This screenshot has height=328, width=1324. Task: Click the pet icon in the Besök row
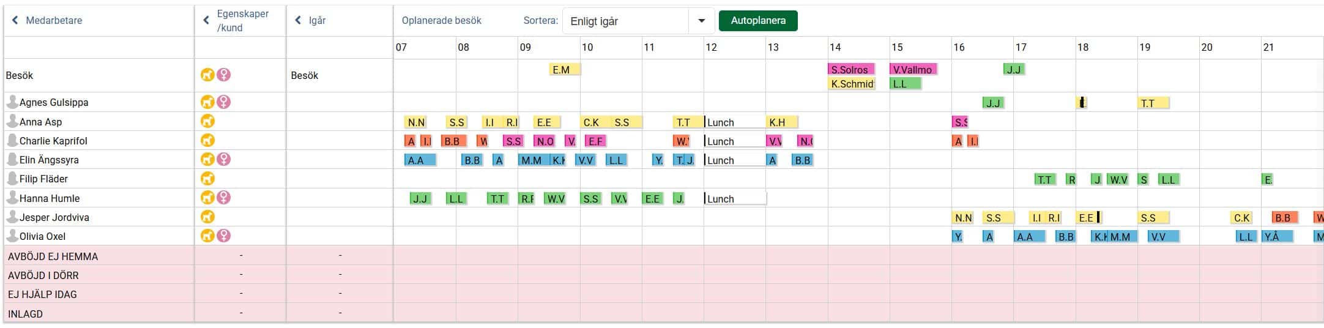tap(208, 75)
